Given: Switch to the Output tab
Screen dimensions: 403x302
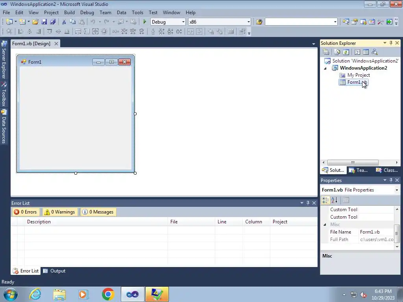Looking at the screenshot, I should [x=54, y=271].
